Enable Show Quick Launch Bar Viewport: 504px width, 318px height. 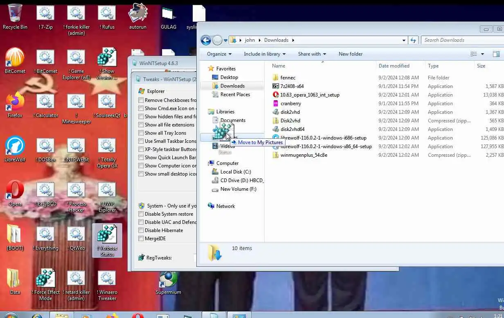(x=141, y=158)
